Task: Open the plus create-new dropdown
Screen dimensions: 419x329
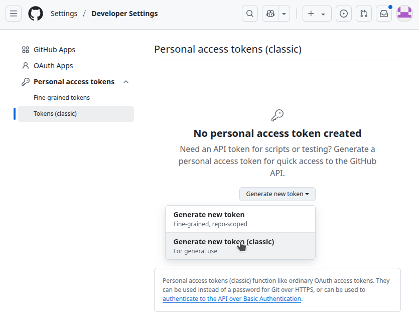Action: [x=317, y=14]
